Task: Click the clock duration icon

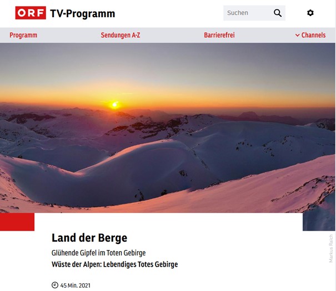Action: (x=55, y=285)
